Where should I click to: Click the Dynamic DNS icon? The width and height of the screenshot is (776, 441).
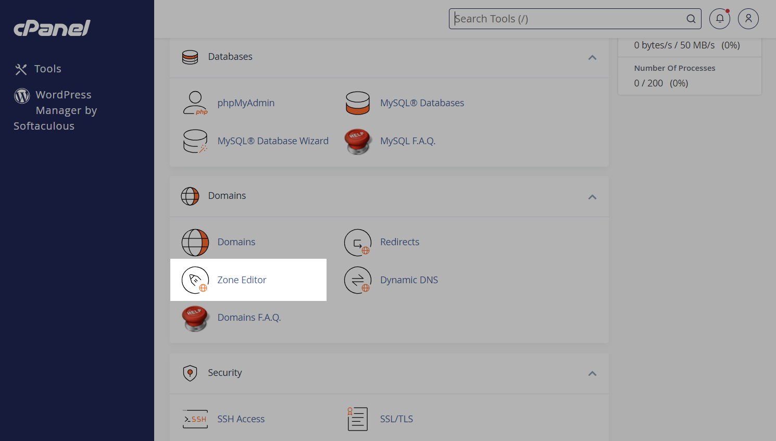tap(358, 280)
